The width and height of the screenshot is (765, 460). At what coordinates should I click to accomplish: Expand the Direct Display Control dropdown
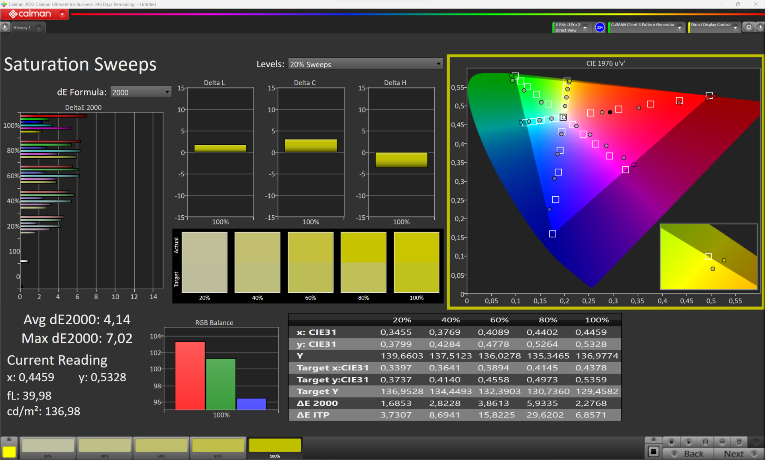click(x=735, y=27)
